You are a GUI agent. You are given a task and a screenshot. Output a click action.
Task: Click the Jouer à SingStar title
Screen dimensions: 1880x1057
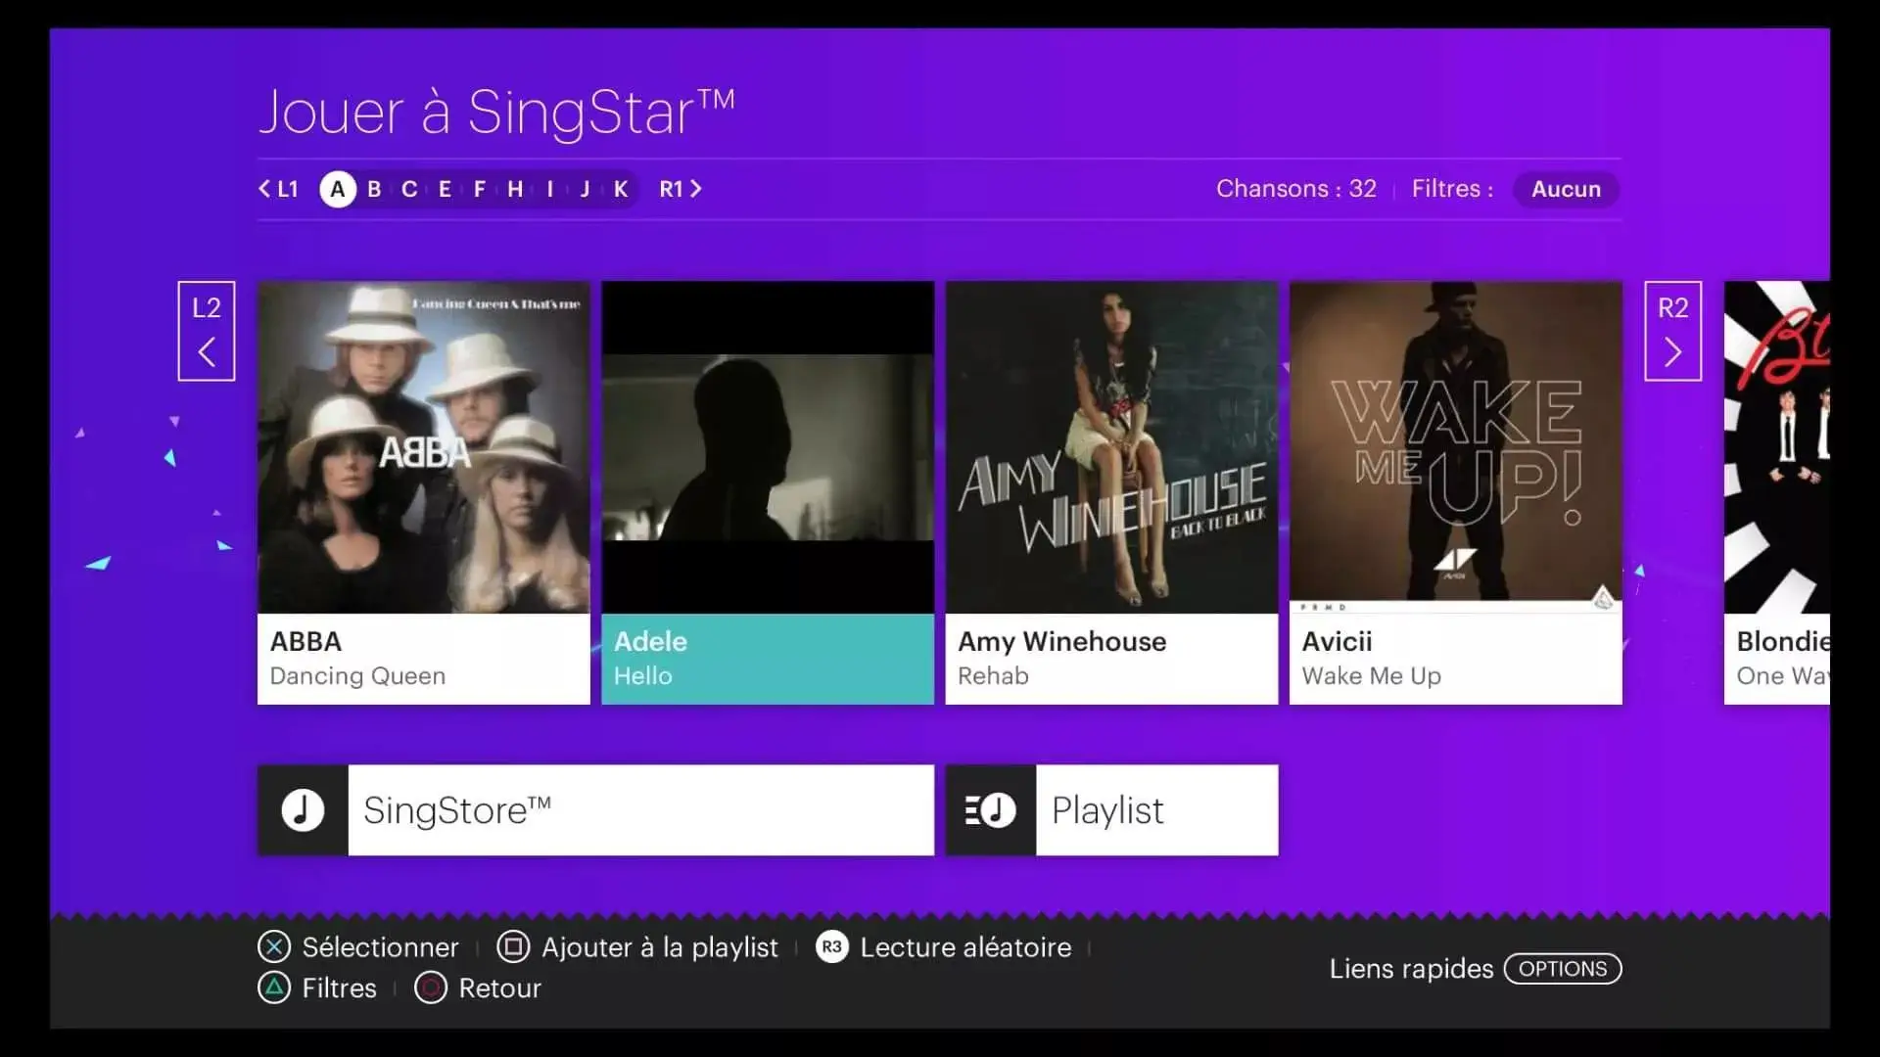point(496,114)
